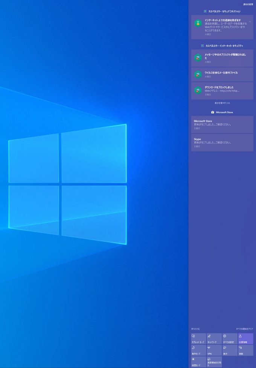Toggle 位置情報 location tile off

coord(246,339)
